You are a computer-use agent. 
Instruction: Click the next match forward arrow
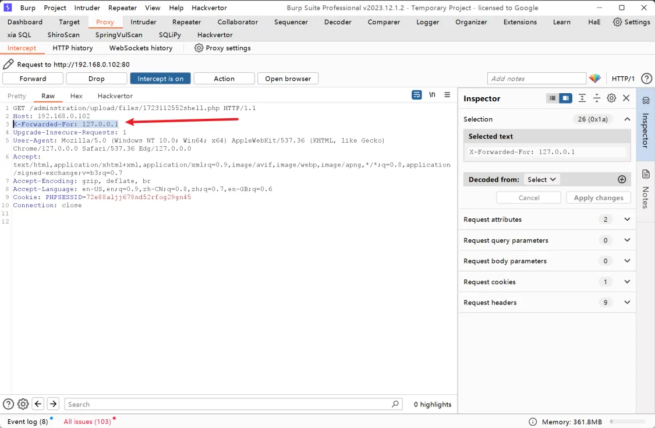(53, 404)
